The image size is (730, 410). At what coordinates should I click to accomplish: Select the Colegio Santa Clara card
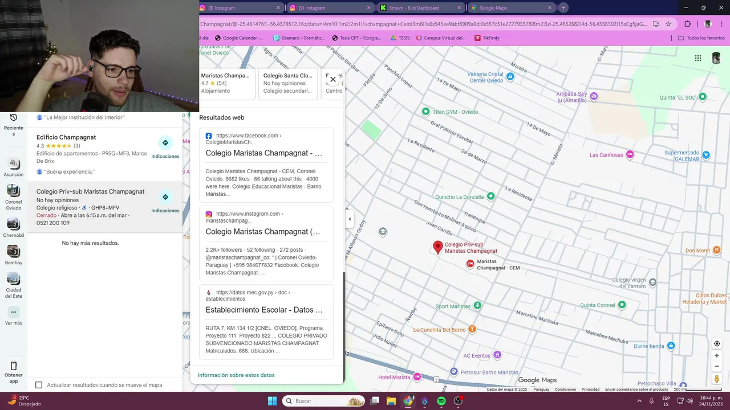(288, 84)
